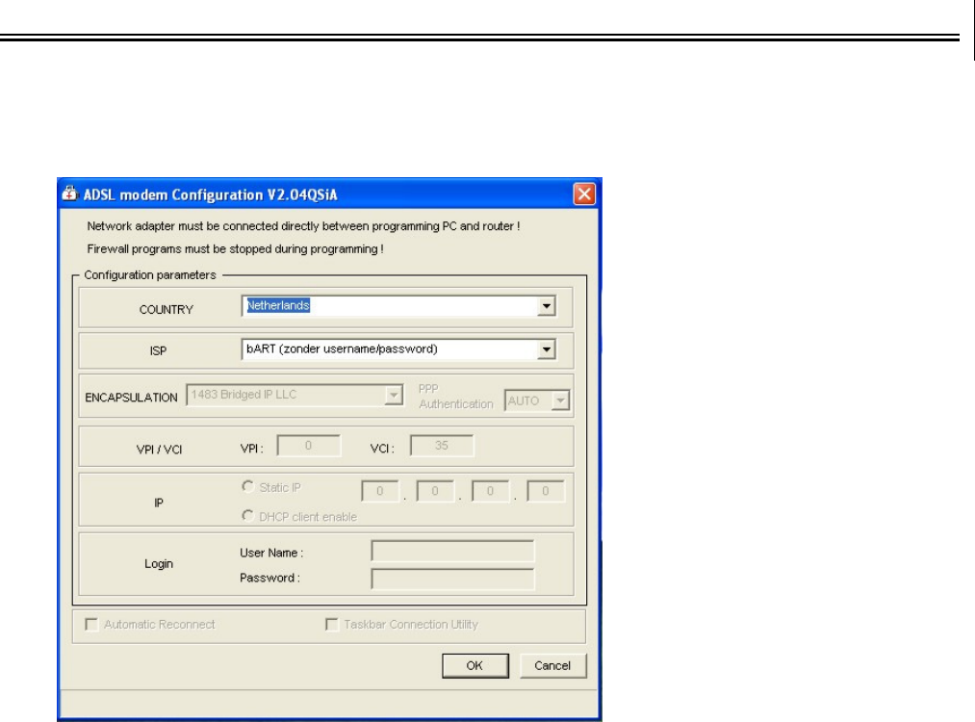Expand the PPP Authentication AUTO dropdown
The width and height of the screenshot is (975, 722).
tap(560, 401)
